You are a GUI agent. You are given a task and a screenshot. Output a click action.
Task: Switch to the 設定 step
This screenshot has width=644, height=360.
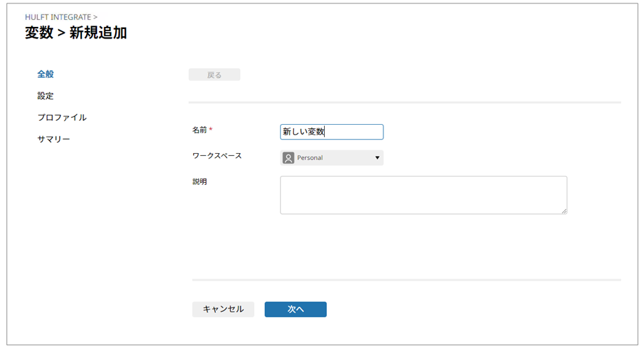(x=46, y=96)
